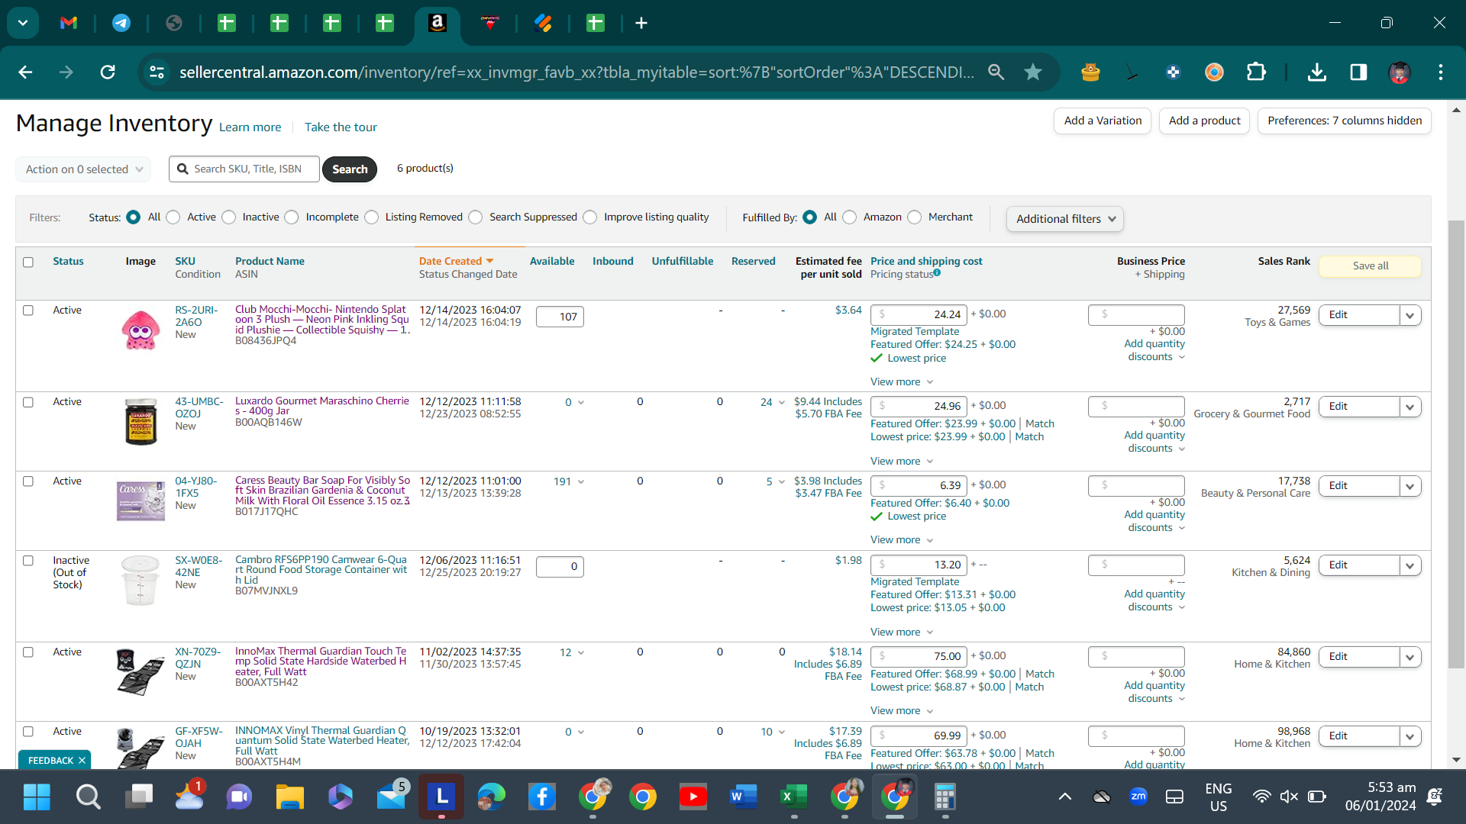Open Preferences: 7 columns hidden
1466x824 pixels.
(x=1345, y=121)
